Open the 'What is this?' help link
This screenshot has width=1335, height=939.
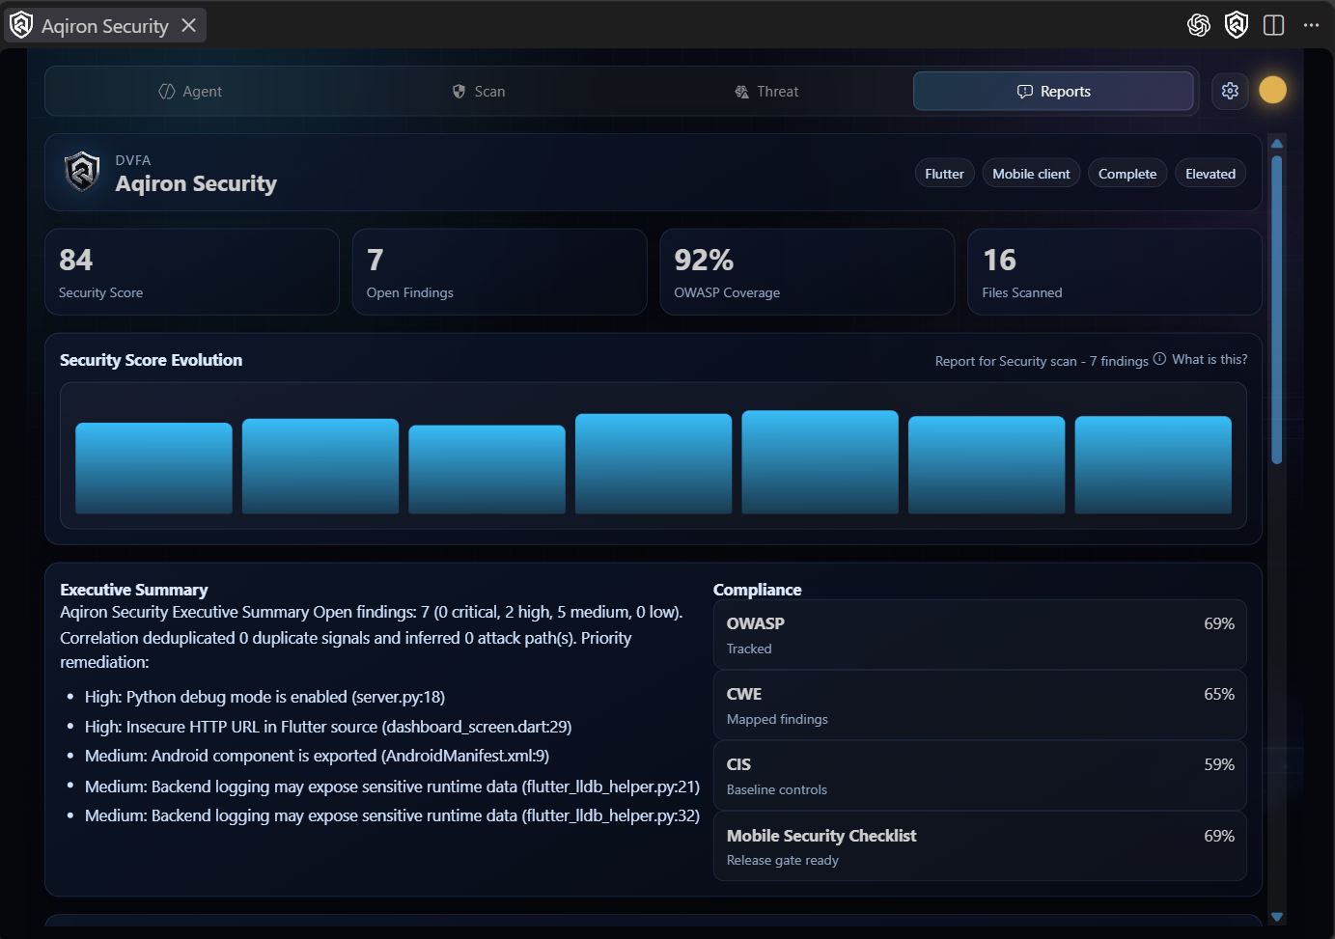1210,359
